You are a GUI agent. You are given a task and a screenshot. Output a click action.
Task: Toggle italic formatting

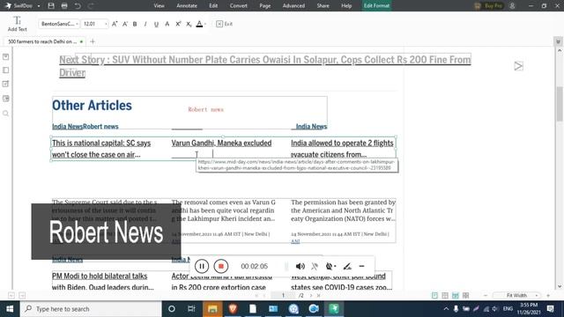click(145, 24)
